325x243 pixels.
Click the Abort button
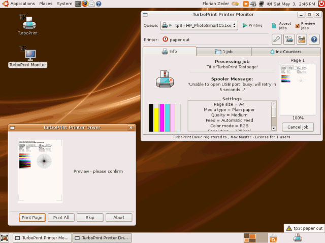coord(119,218)
